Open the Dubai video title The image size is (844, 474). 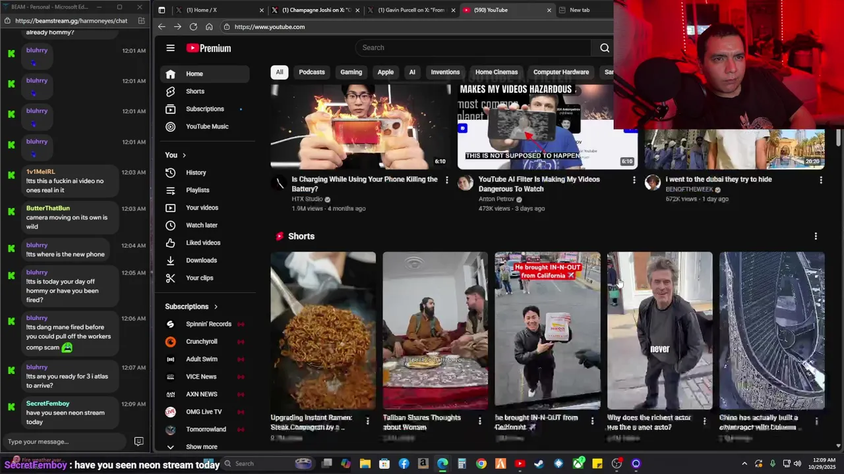point(719,179)
